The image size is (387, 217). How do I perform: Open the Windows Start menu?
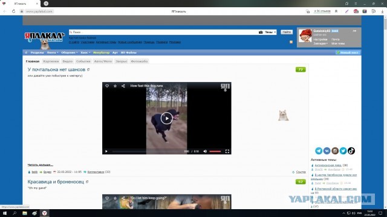coord(5,213)
